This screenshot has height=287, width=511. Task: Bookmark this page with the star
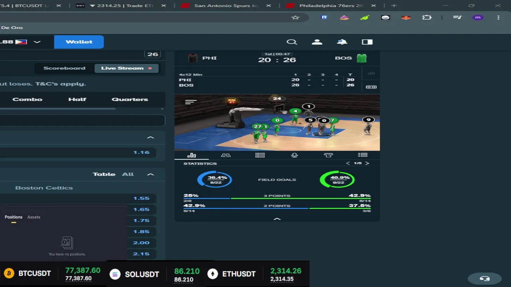pos(295,18)
